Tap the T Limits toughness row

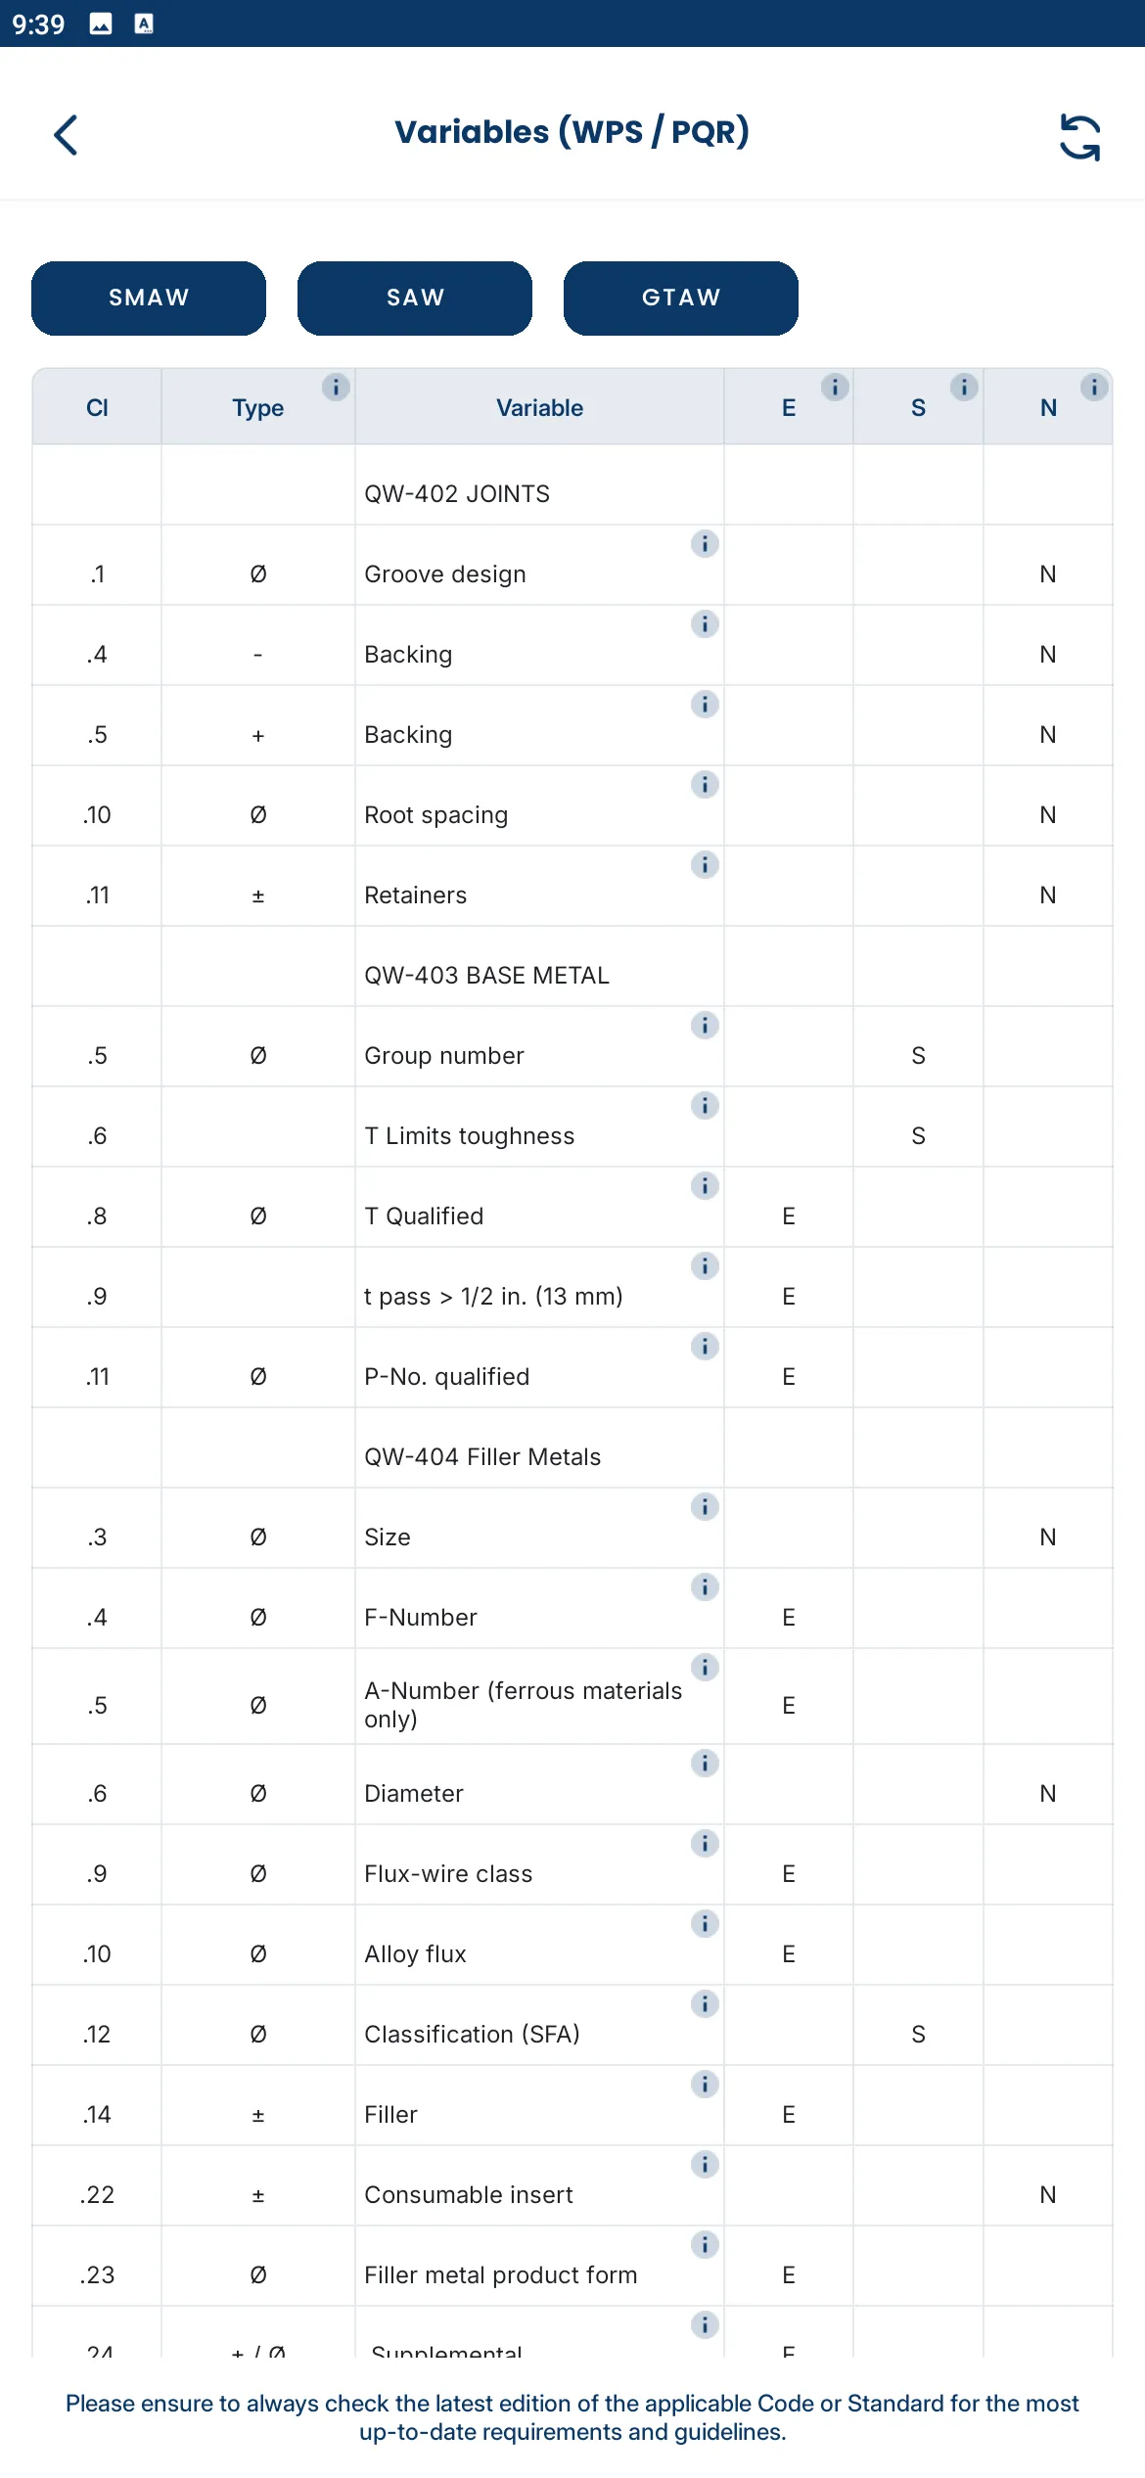click(572, 1126)
